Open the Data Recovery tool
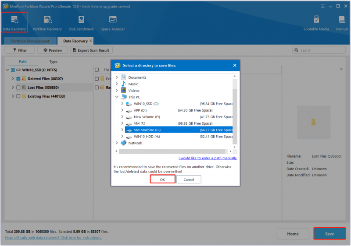Screen dimensions: 351x246 tap(14, 23)
